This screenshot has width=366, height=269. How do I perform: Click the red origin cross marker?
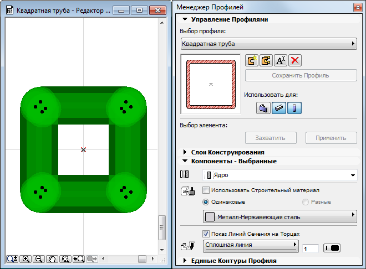[83, 150]
